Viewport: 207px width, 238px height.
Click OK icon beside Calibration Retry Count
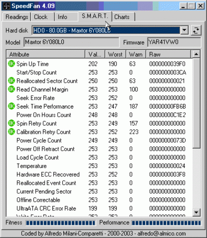[11, 132]
